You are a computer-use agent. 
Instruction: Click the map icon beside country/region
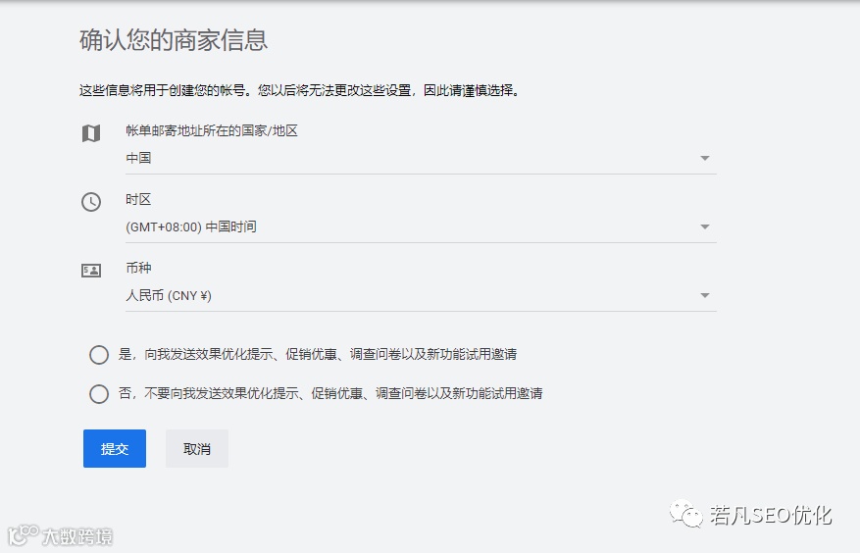(91, 133)
